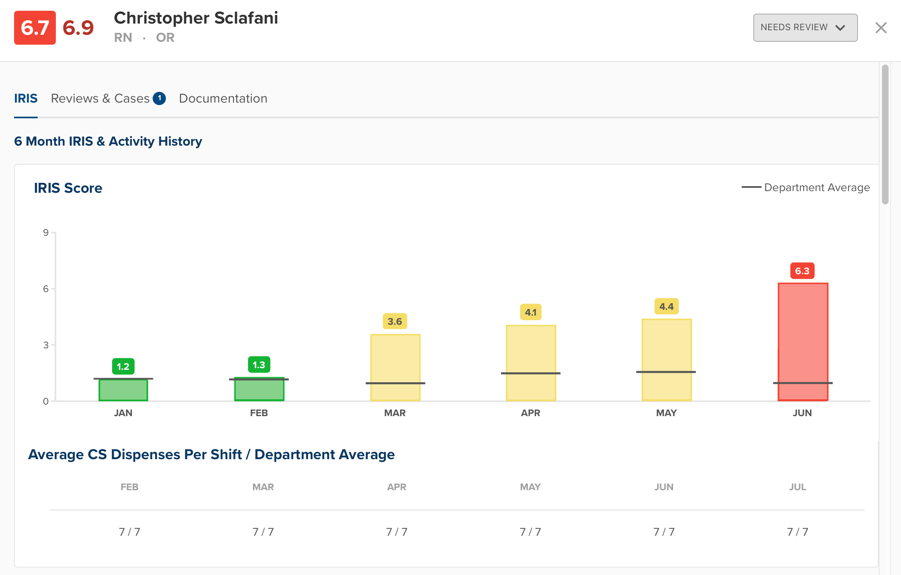Click the January green bar

[123, 391]
